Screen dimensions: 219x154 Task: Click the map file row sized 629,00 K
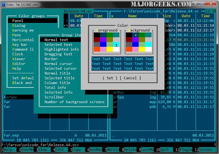[163, 102]
